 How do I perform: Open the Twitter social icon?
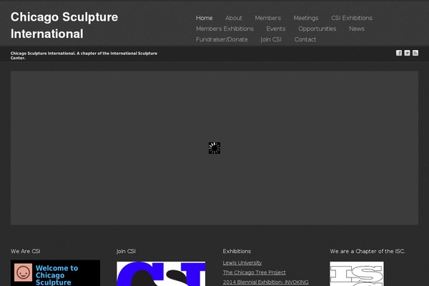(x=407, y=53)
